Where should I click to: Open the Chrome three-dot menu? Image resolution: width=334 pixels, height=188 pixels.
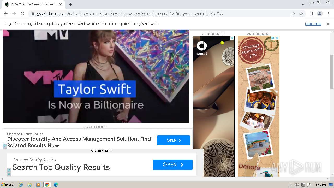[328, 14]
